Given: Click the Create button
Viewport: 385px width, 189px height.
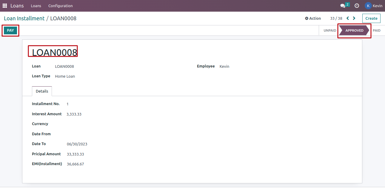Looking at the screenshot, I should tap(371, 18).
